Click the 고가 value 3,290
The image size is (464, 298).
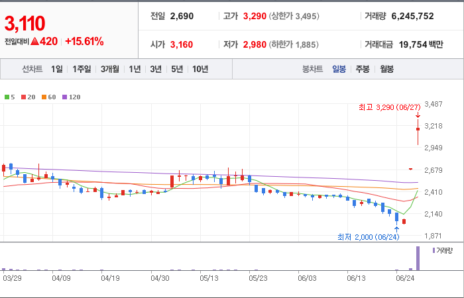[x=255, y=16]
